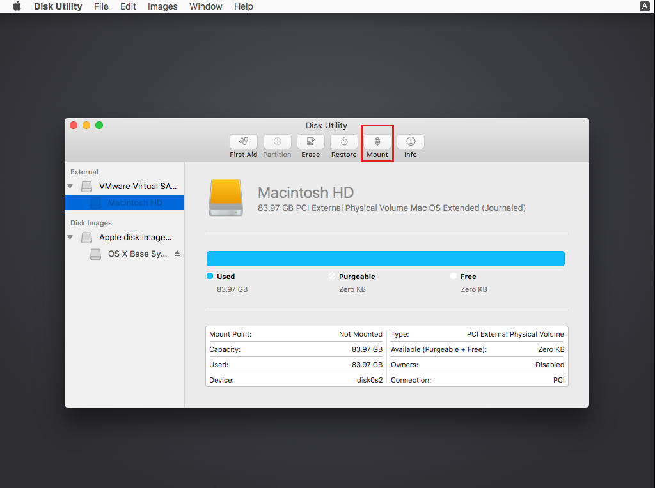This screenshot has width=655, height=488.
Task: Mount the selected Macintosh HD volume
Action: point(377,142)
